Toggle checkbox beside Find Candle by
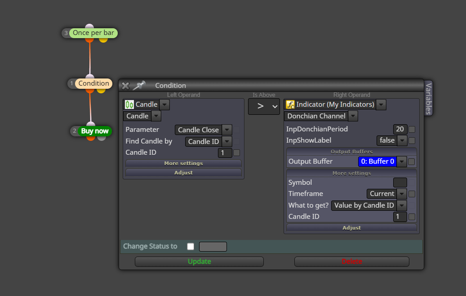The image size is (466, 296). tap(236, 141)
